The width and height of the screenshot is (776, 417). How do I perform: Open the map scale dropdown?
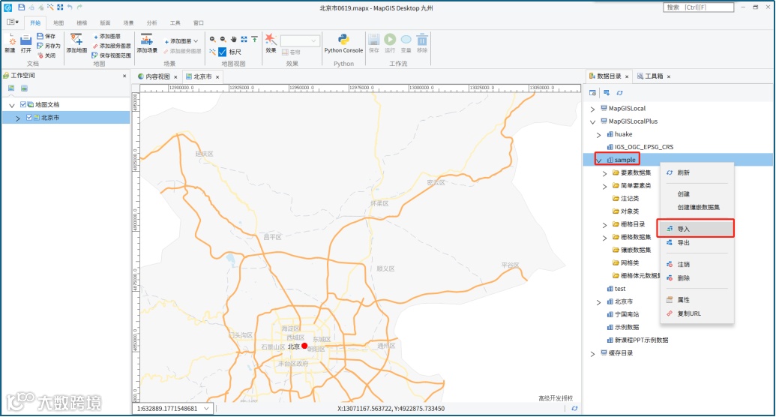pyautogui.click(x=206, y=409)
